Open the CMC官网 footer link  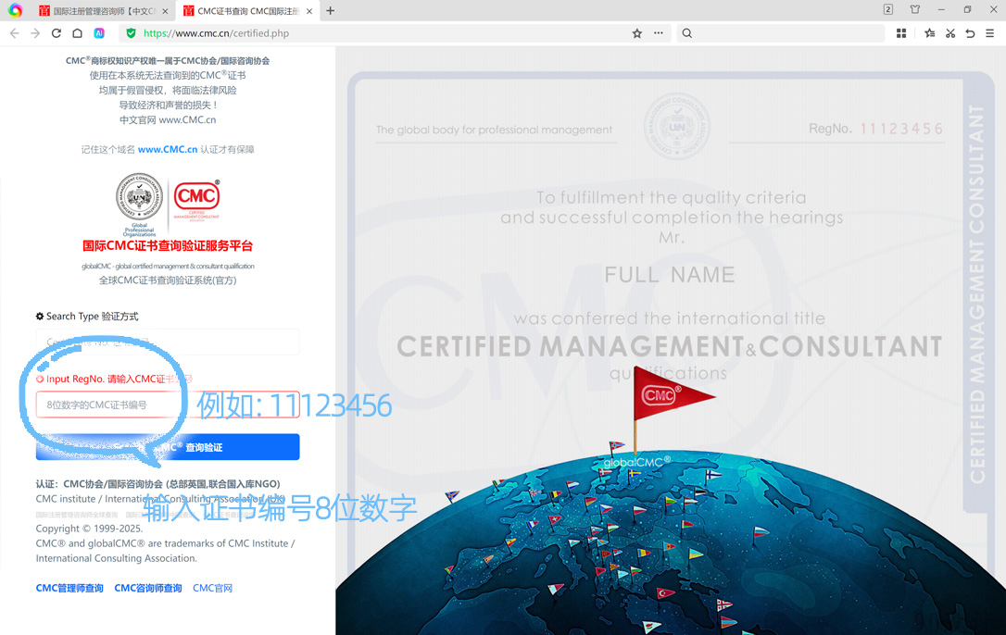(x=212, y=588)
